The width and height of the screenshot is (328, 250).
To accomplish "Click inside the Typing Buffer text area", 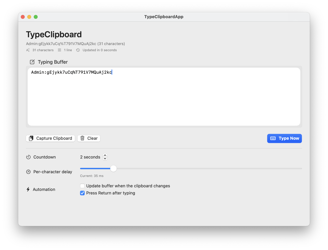I will (164, 96).
